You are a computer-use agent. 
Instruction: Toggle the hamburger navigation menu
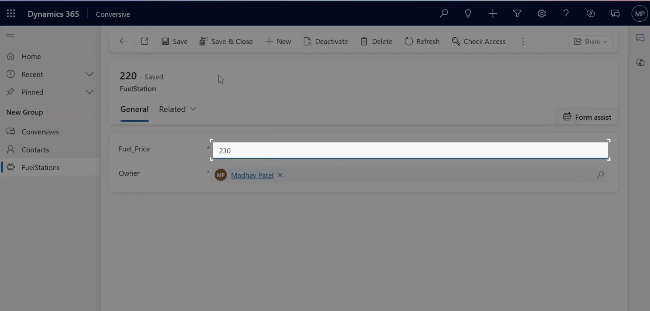(10, 36)
